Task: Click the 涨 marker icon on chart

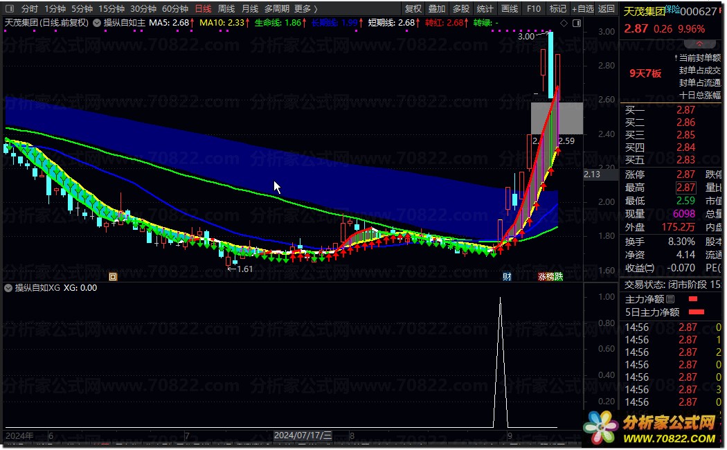Action: 542,277
